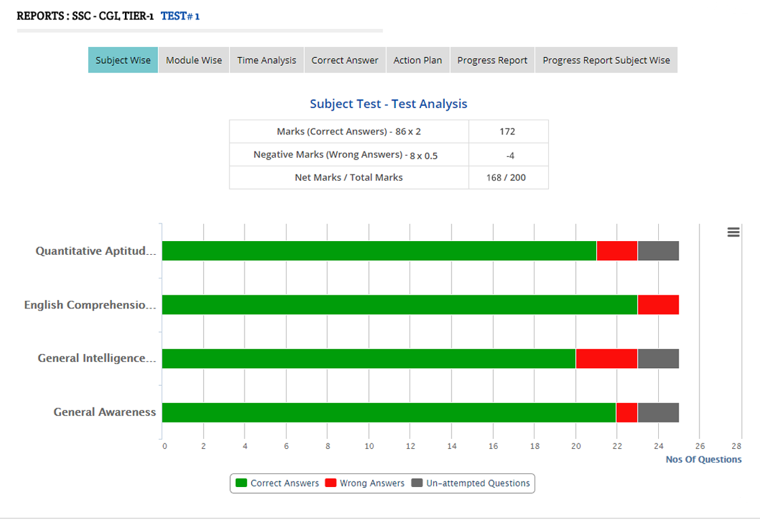Toggle Wrong Answers series in legend

pyautogui.click(x=372, y=483)
